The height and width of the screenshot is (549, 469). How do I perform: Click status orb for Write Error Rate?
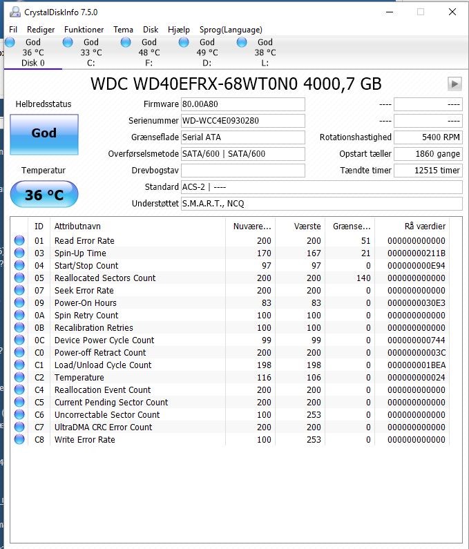tap(19, 439)
